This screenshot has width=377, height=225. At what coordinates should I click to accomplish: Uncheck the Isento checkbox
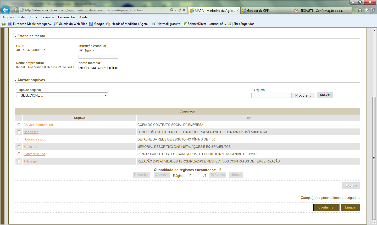(81, 51)
